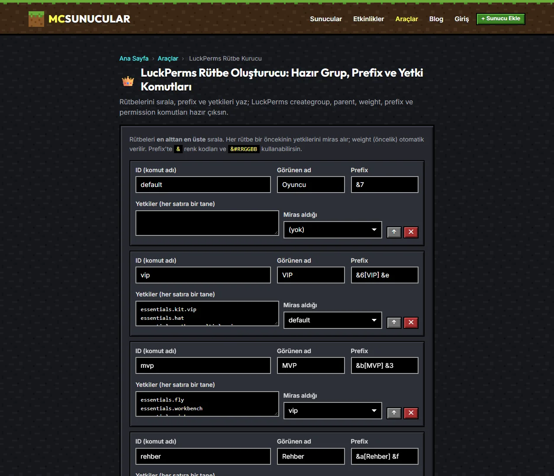Edit the display name field MVP
Screen dimensions: 554x476
[x=311, y=366]
